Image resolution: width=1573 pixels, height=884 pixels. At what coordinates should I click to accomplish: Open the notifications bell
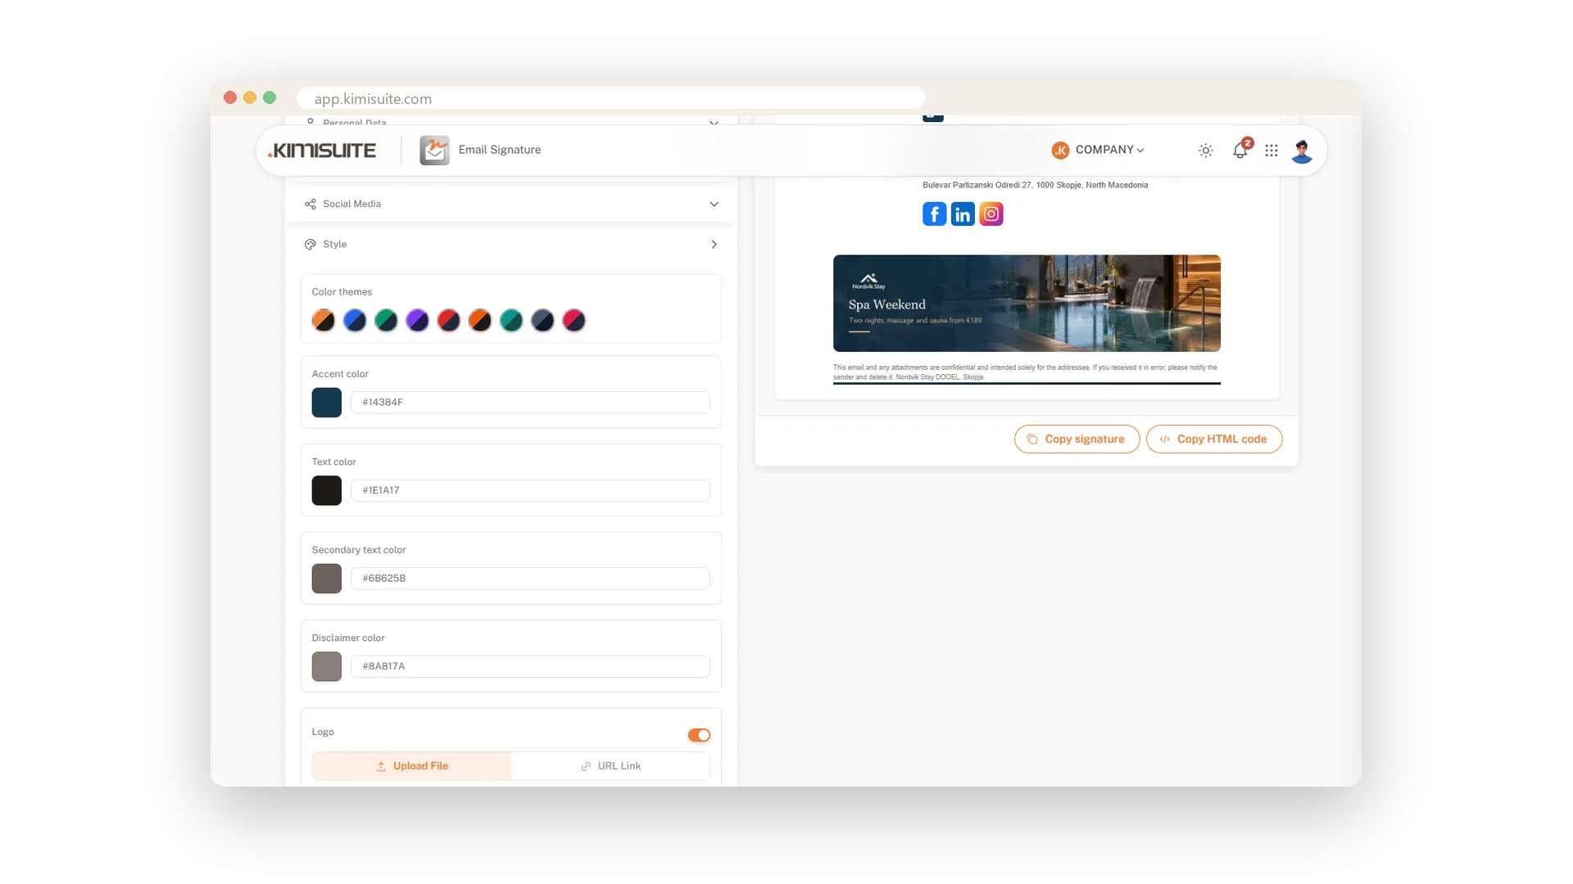[x=1240, y=151]
